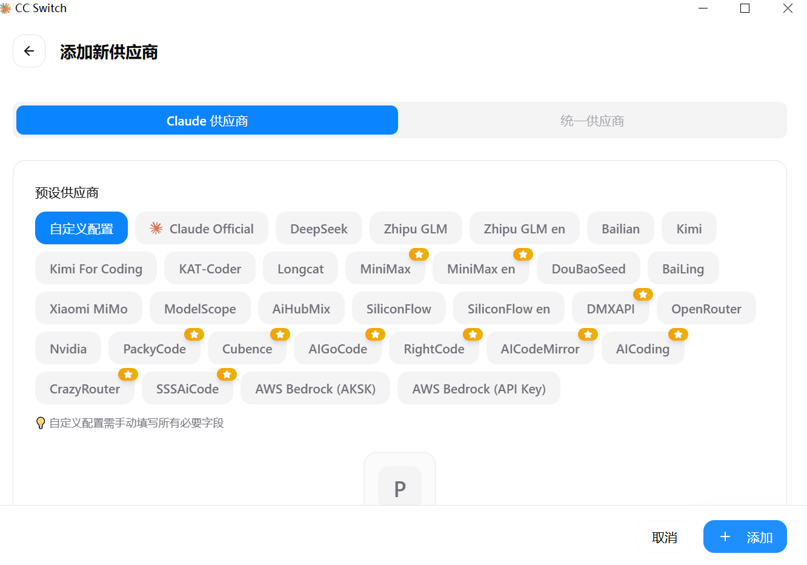Click the star badge on MiniMax preset
The width and height of the screenshot is (807, 565).
coord(419,254)
